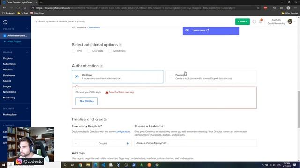Click the DigitalOcean logo icon
Image resolution: width=300 pixels, height=168 pixels.
pos(5,22)
